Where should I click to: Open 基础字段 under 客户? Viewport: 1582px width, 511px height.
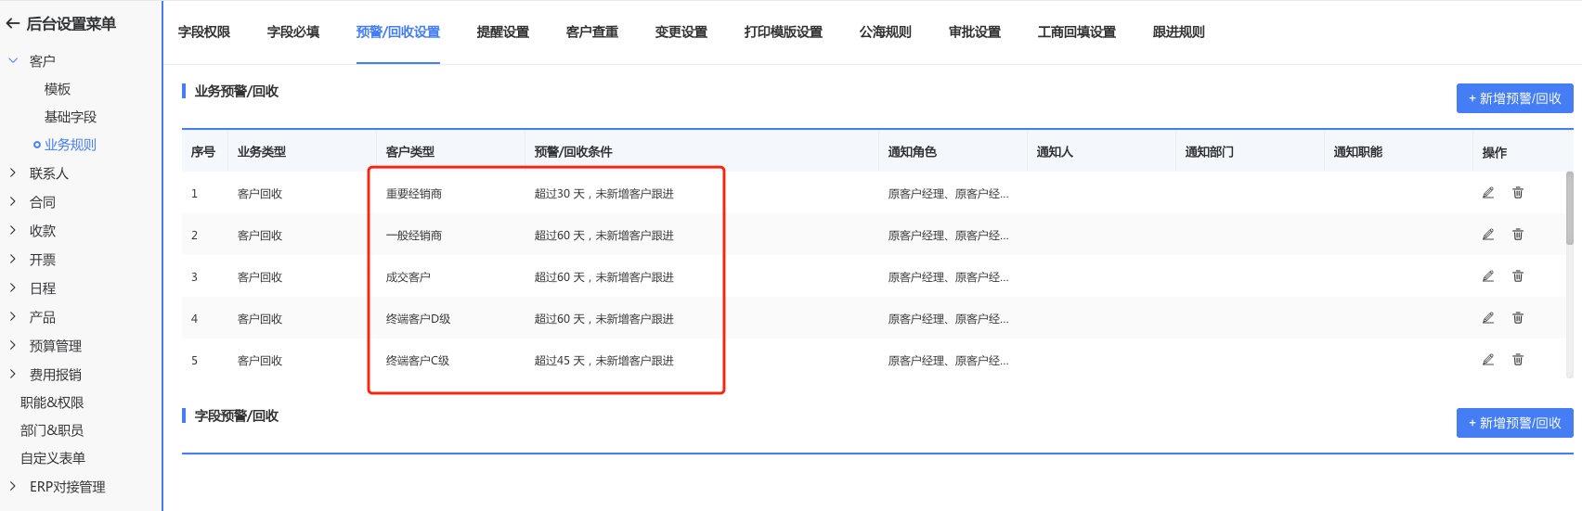71,117
